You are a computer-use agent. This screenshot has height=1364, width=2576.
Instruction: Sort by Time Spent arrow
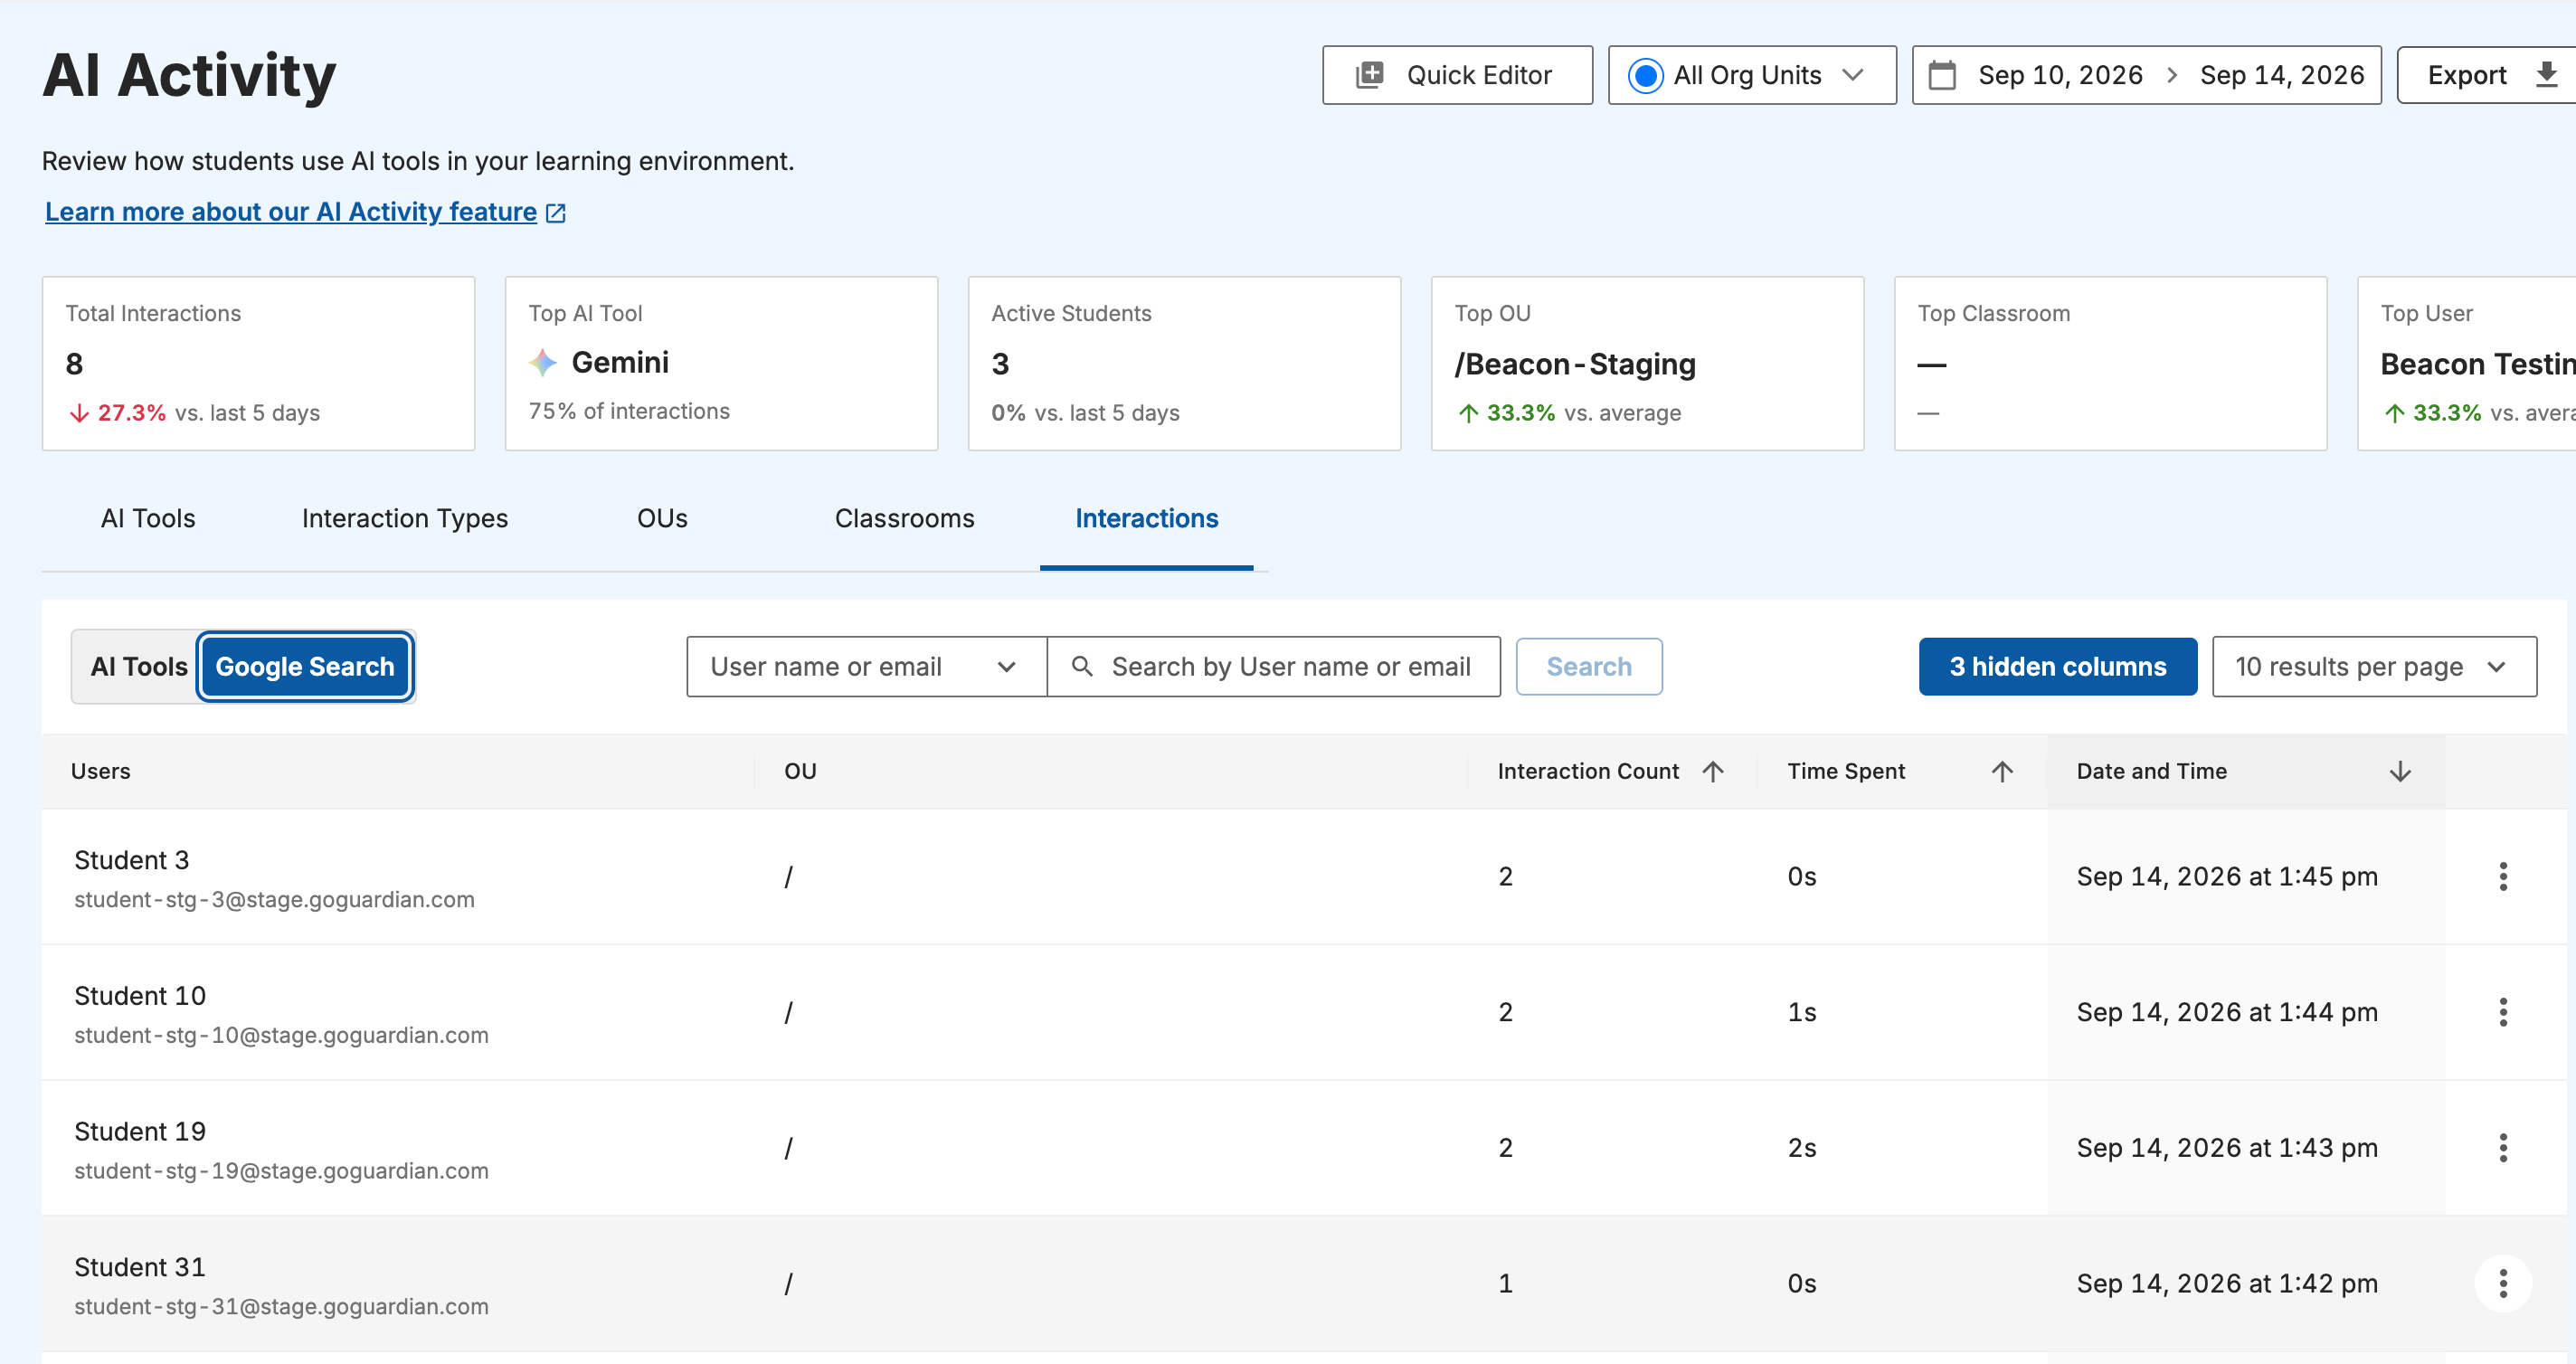(x=2002, y=771)
